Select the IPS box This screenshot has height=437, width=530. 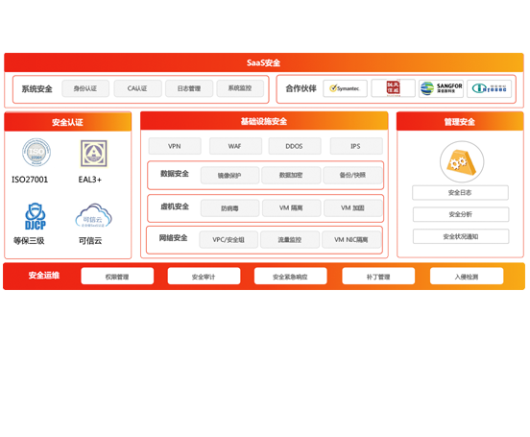pyautogui.click(x=356, y=146)
